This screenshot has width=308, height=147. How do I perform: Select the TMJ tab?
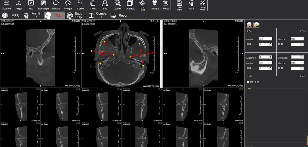tap(54, 16)
